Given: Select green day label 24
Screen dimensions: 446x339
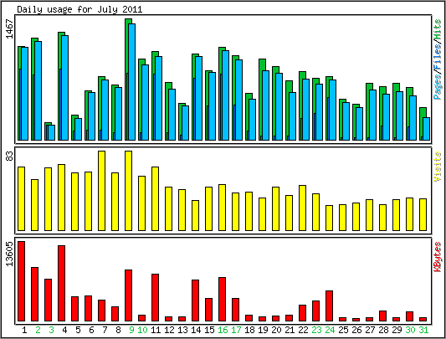Looking at the screenshot, I should 330,330.
